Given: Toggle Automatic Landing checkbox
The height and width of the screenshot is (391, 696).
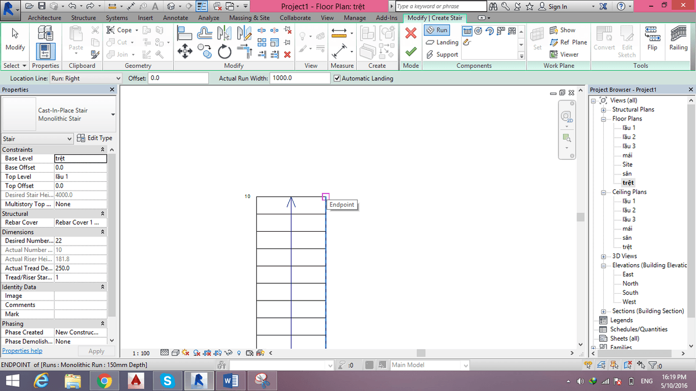Looking at the screenshot, I should pos(338,78).
